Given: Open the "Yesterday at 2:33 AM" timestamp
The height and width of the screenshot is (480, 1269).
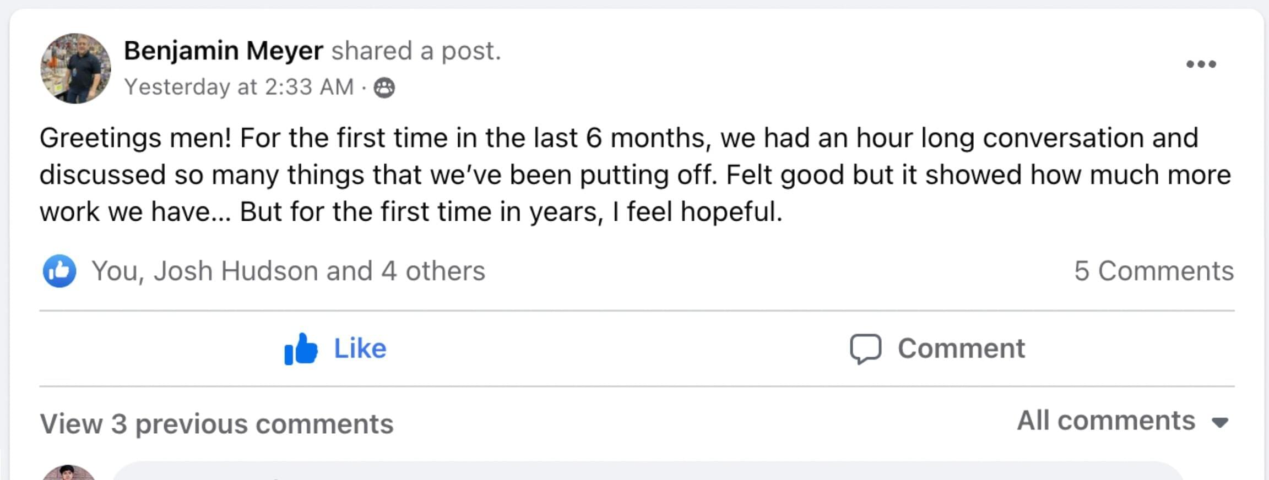Looking at the screenshot, I should [238, 87].
